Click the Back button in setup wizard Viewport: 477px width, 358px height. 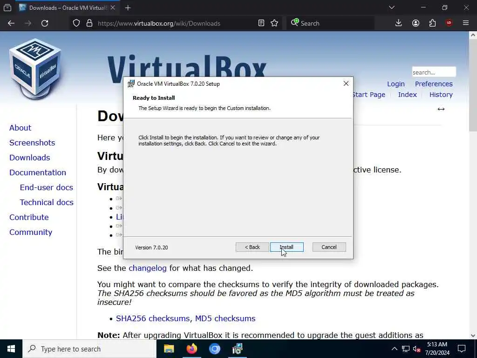[x=252, y=247]
